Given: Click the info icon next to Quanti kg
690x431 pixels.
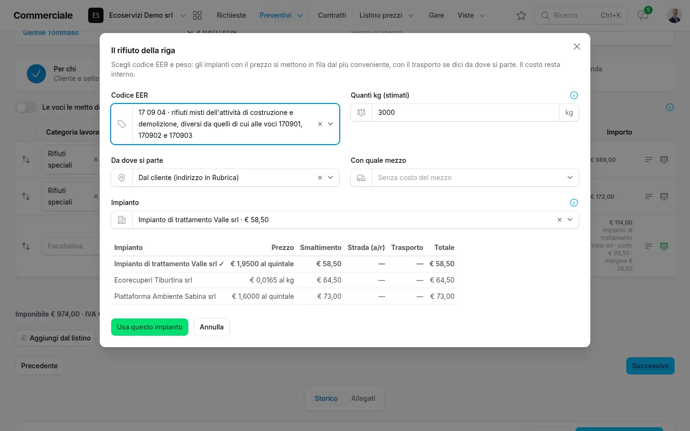Looking at the screenshot, I should point(574,95).
